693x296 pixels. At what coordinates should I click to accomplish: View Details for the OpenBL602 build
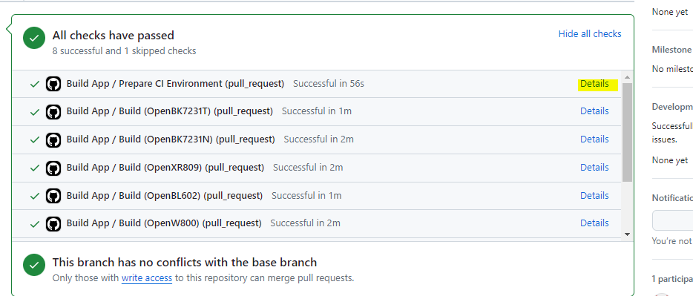click(x=594, y=195)
